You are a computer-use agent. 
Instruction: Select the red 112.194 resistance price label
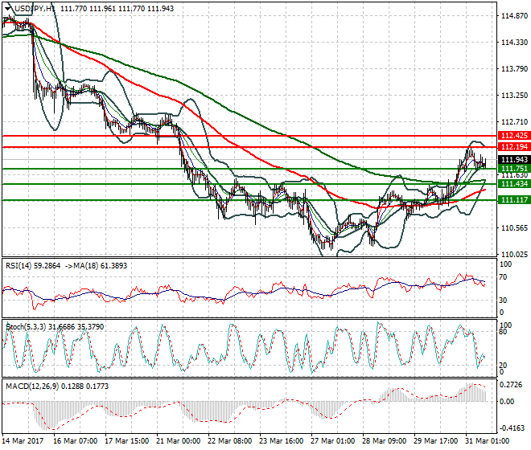click(x=514, y=147)
